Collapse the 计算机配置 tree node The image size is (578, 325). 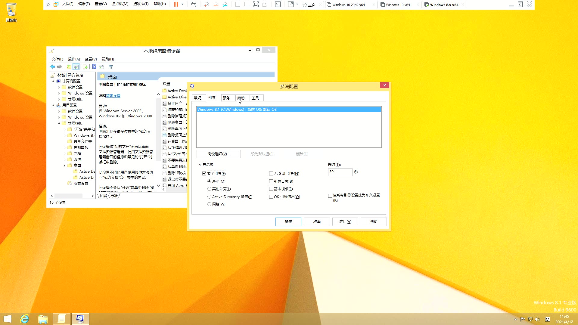coord(53,81)
